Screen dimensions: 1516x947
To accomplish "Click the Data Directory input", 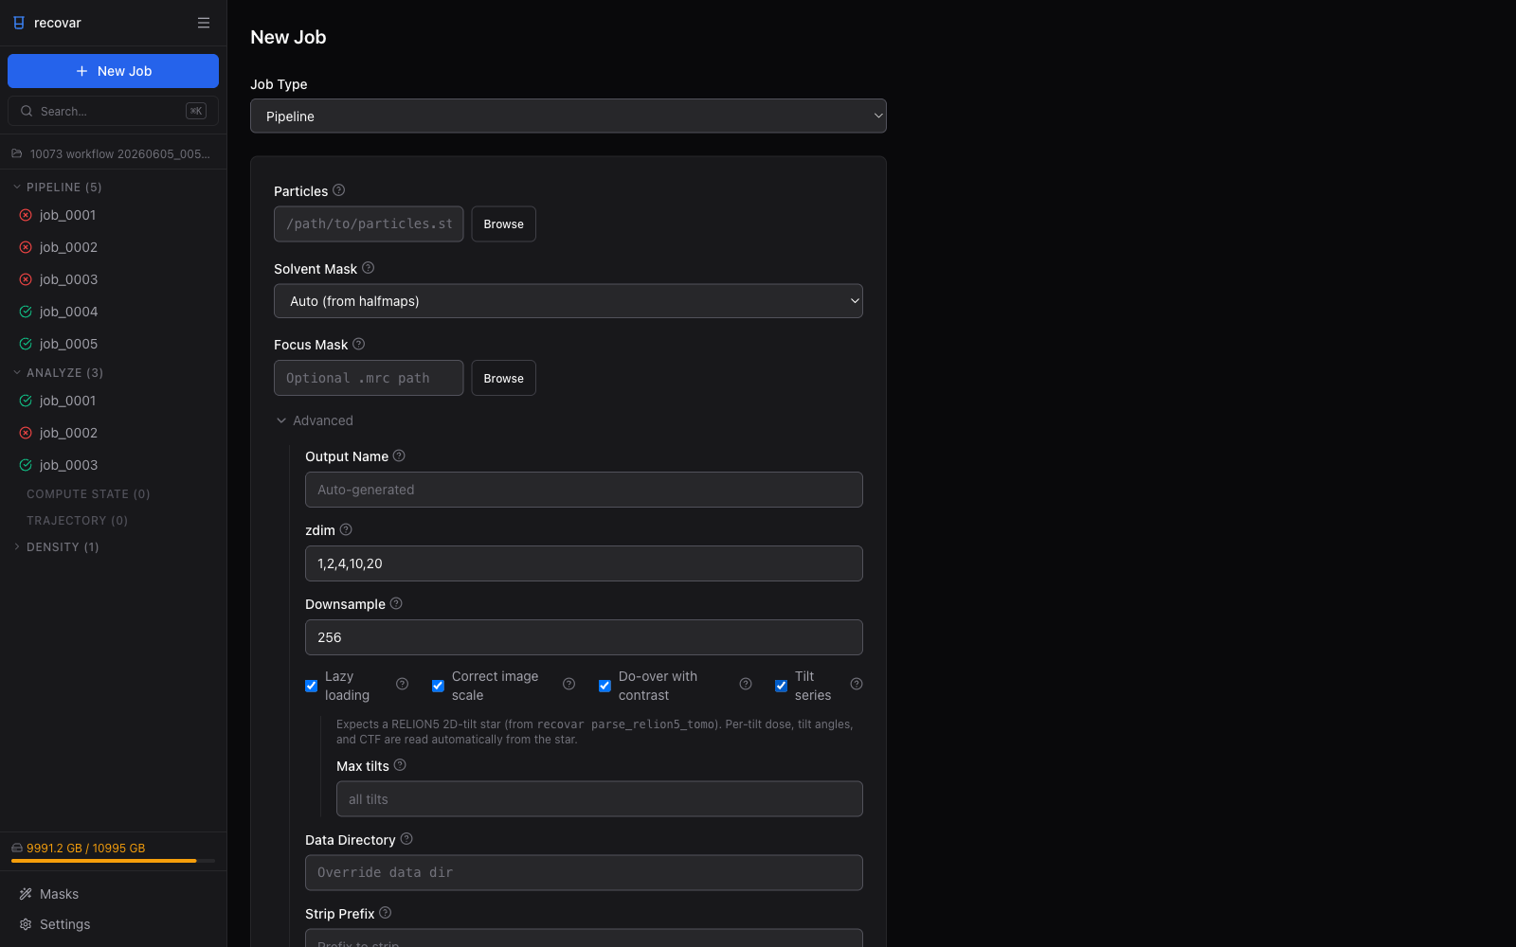I will pos(584,872).
